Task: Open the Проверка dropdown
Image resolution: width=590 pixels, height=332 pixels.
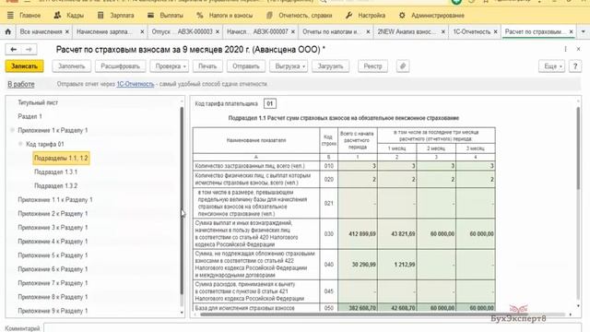Action: click(x=169, y=66)
